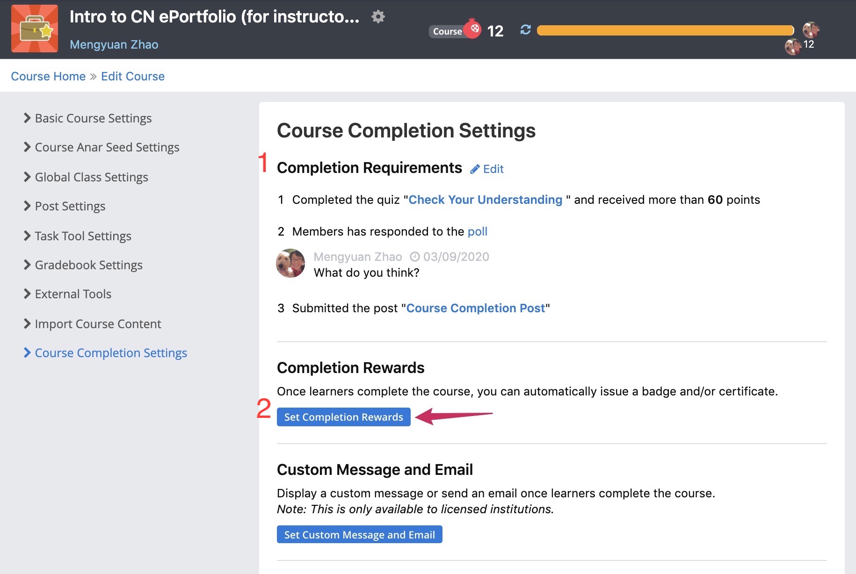Click the pencil Edit icon for requirements
856x574 pixels.
coord(475,169)
